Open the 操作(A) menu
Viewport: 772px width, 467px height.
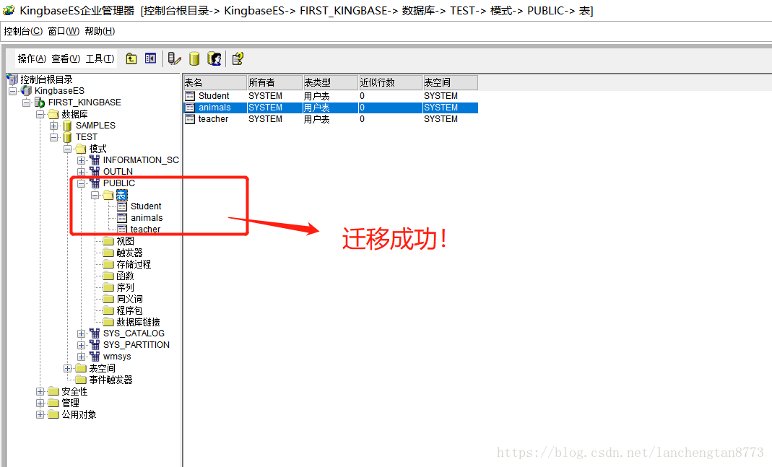[x=32, y=58]
